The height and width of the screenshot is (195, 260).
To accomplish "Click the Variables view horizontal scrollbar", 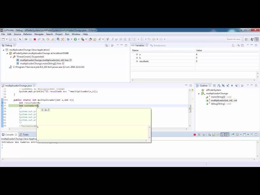I will pos(193,80).
